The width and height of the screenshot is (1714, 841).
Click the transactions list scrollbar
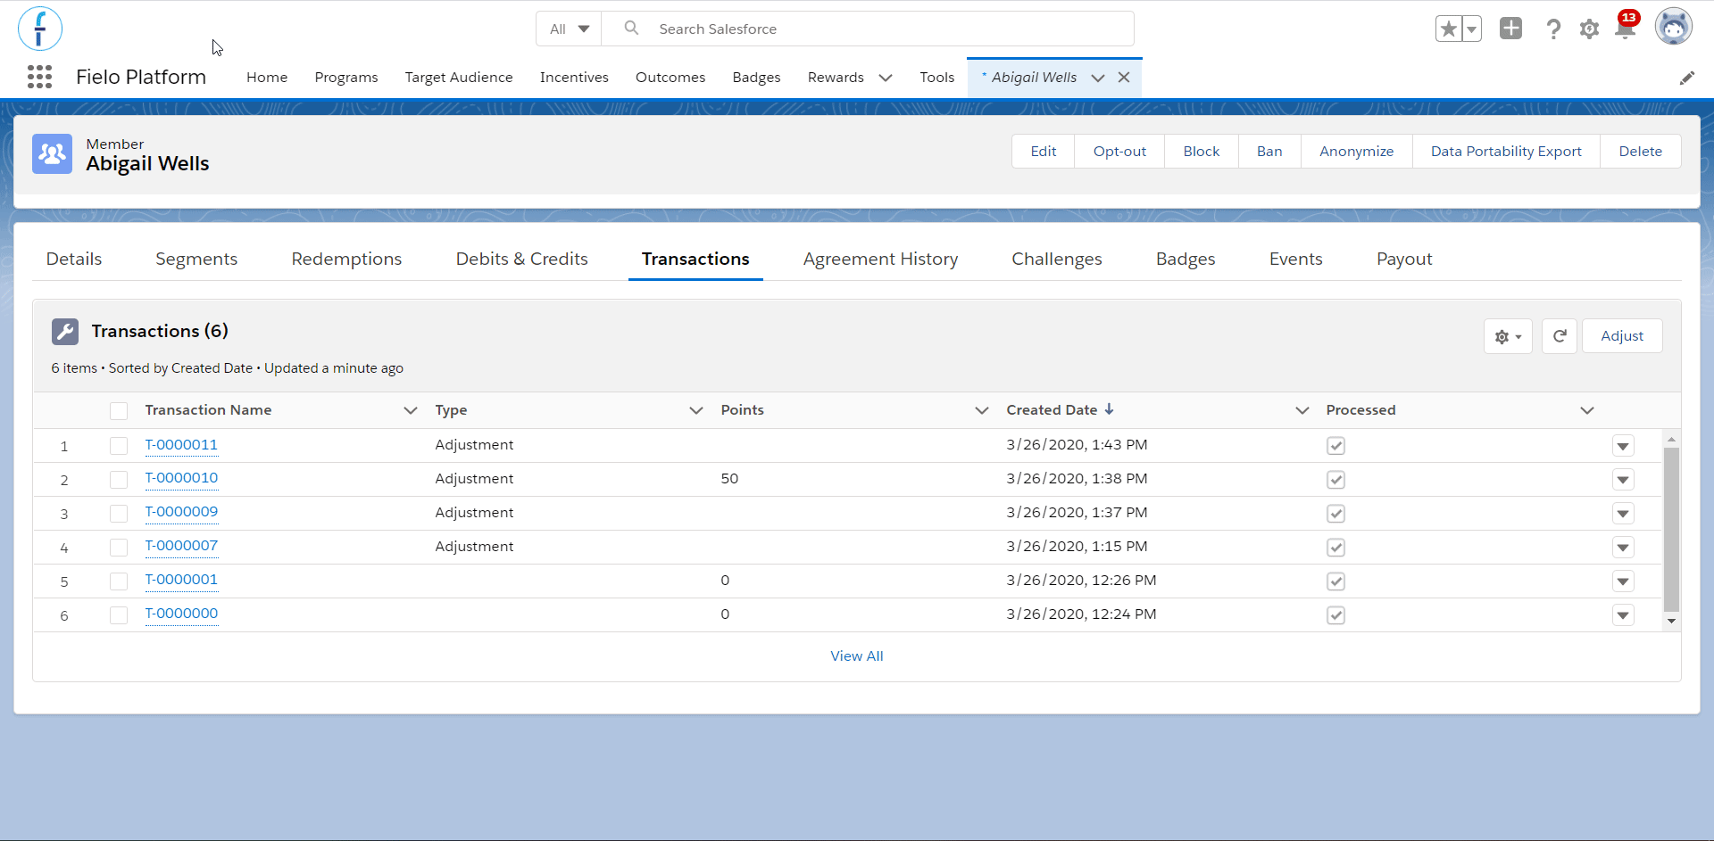1671,530
